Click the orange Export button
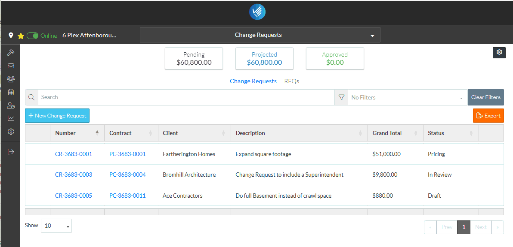Viewport: 513px width, 247px height. pyautogui.click(x=488, y=116)
